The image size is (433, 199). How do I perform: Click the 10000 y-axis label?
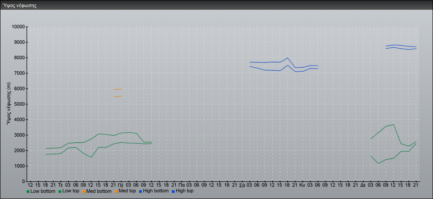[18, 27]
